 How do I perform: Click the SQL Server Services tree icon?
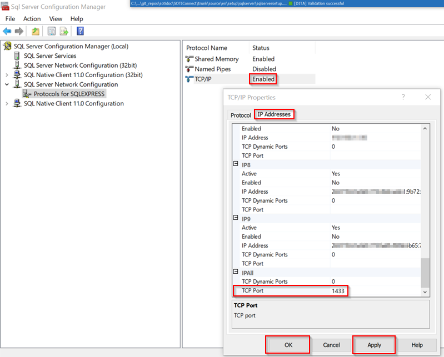17,56
